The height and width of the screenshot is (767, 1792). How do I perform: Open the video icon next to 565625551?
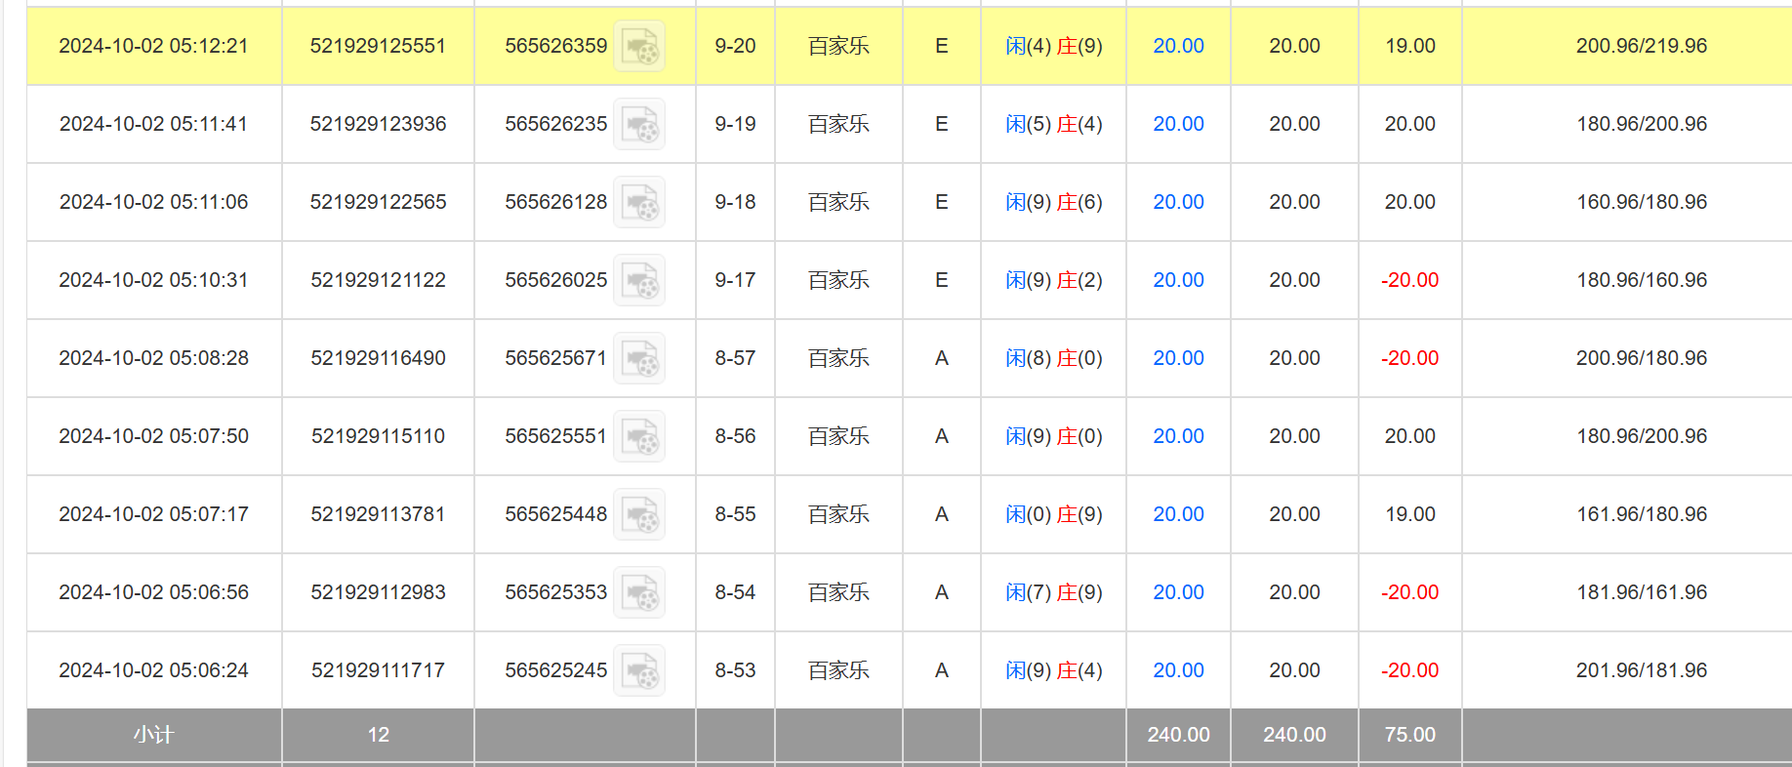(x=639, y=436)
